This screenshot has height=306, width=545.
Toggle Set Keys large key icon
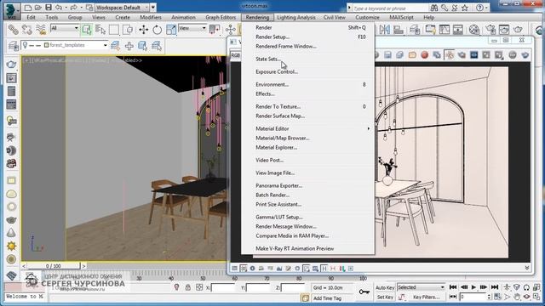pyautogui.click(x=364, y=292)
